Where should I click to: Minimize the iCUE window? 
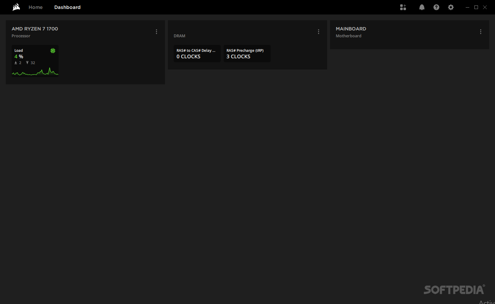468,7
